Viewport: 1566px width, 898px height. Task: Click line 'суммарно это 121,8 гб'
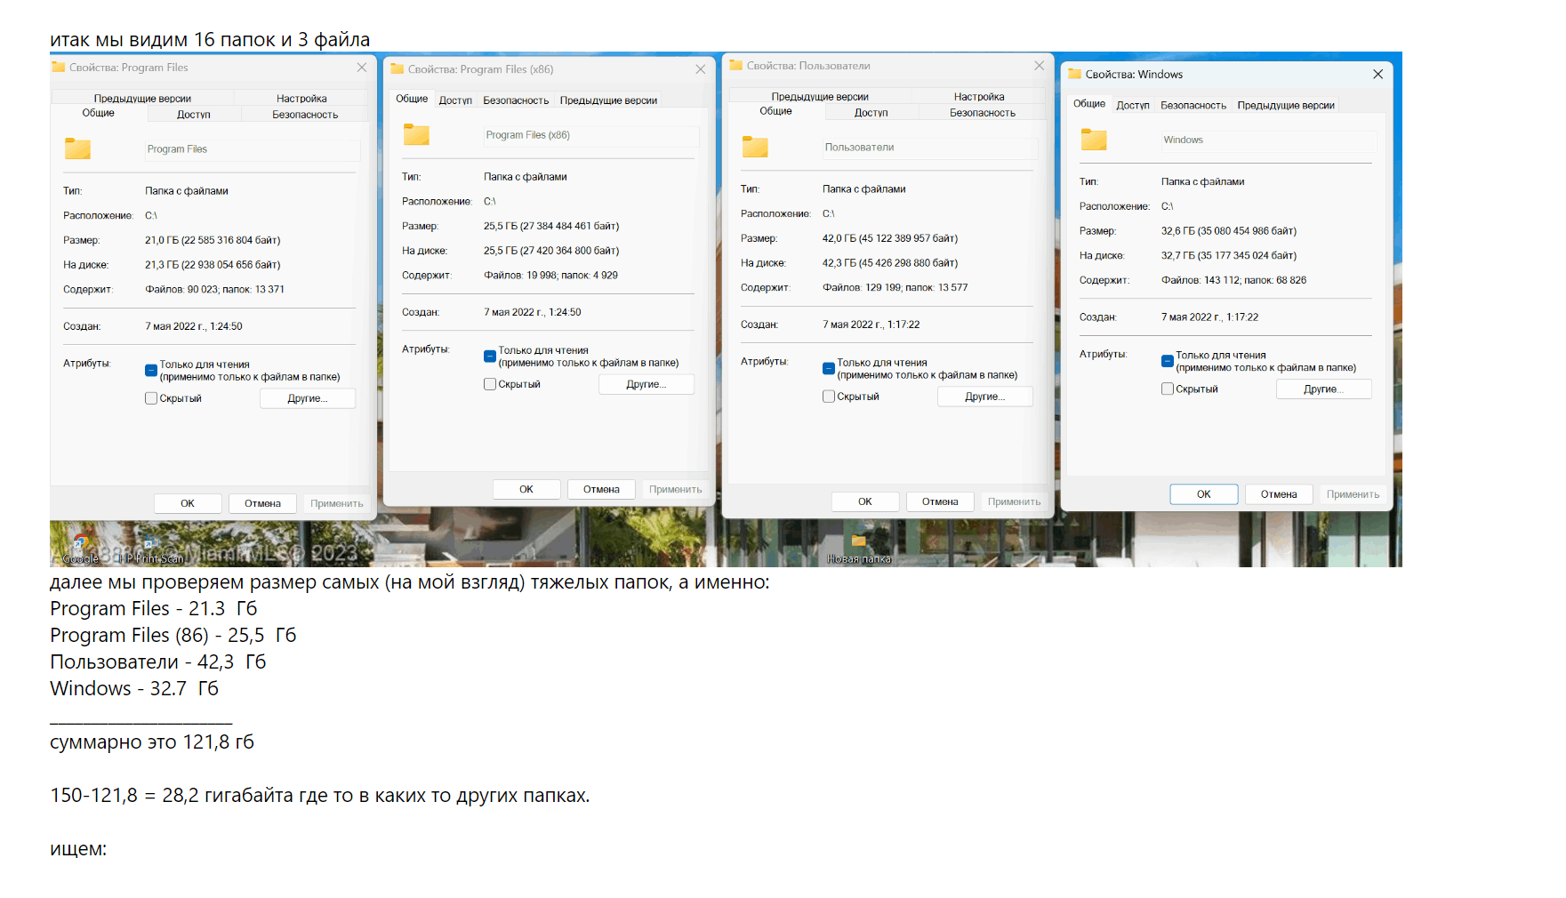pos(152,742)
